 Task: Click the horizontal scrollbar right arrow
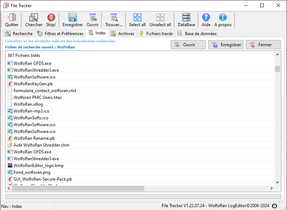coord(272,188)
